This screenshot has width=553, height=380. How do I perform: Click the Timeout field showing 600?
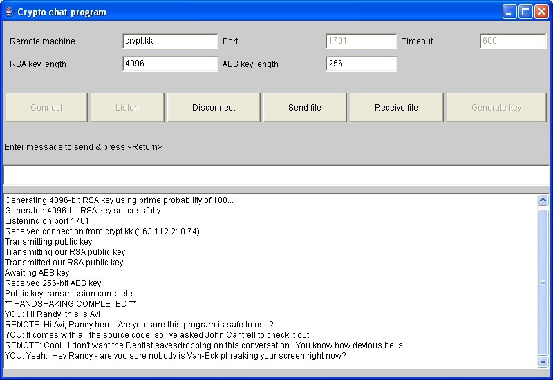click(513, 41)
